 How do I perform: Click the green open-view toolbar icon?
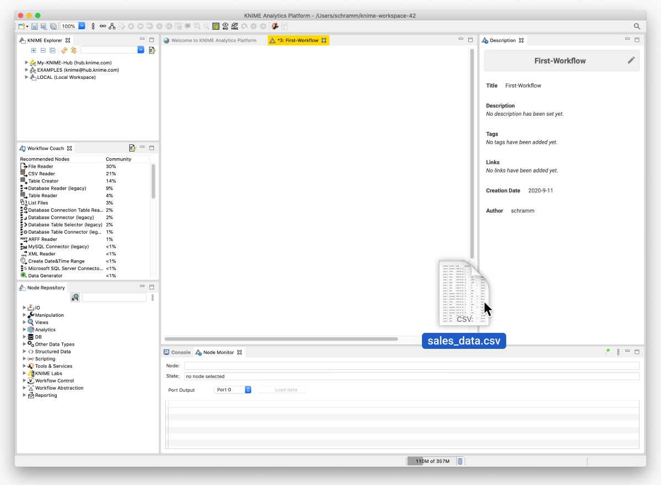click(x=216, y=26)
